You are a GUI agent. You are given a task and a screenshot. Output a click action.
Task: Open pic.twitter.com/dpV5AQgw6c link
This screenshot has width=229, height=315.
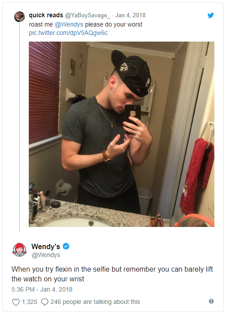pyautogui.click(x=68, y=33)
